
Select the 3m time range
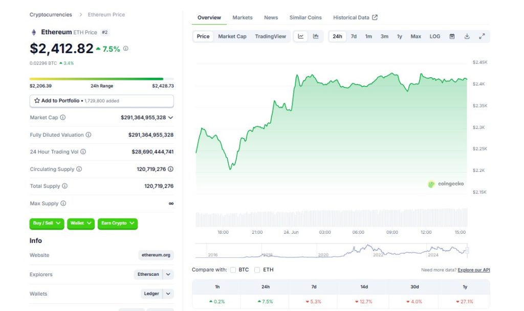384,36
